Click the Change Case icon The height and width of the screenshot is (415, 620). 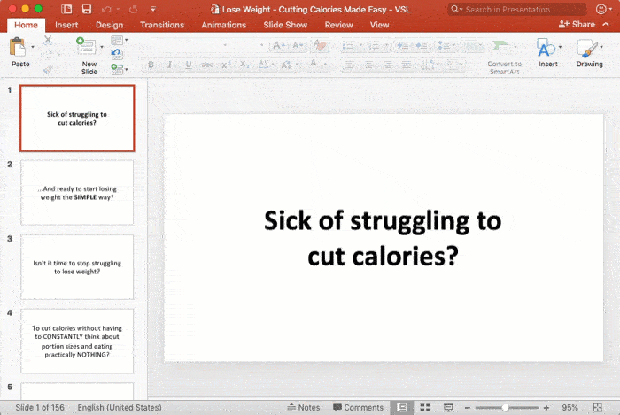click(287, 65)
